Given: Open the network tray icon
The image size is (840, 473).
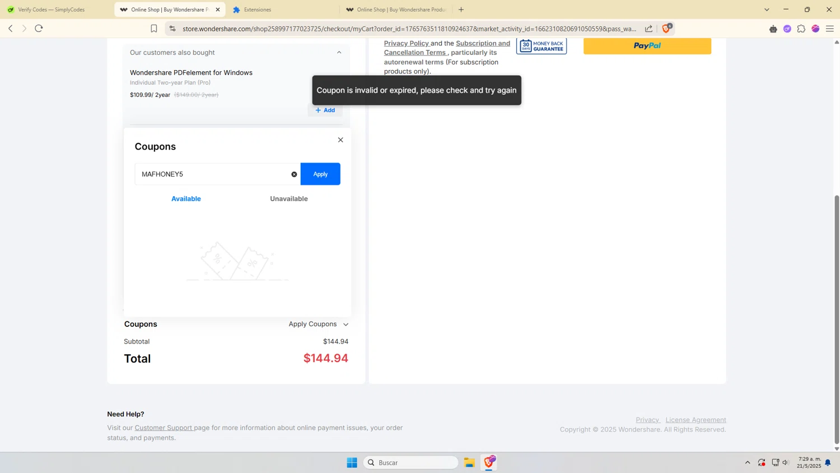Looking at the screenshot, I should (x=775, y=462).
